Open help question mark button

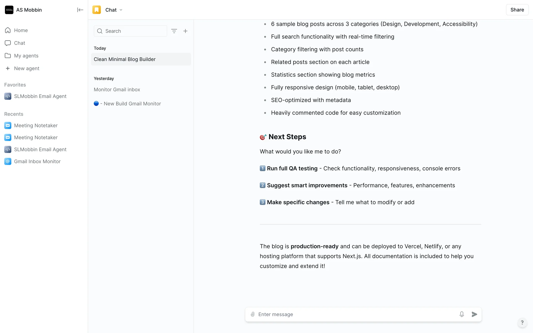pos(522,322)
